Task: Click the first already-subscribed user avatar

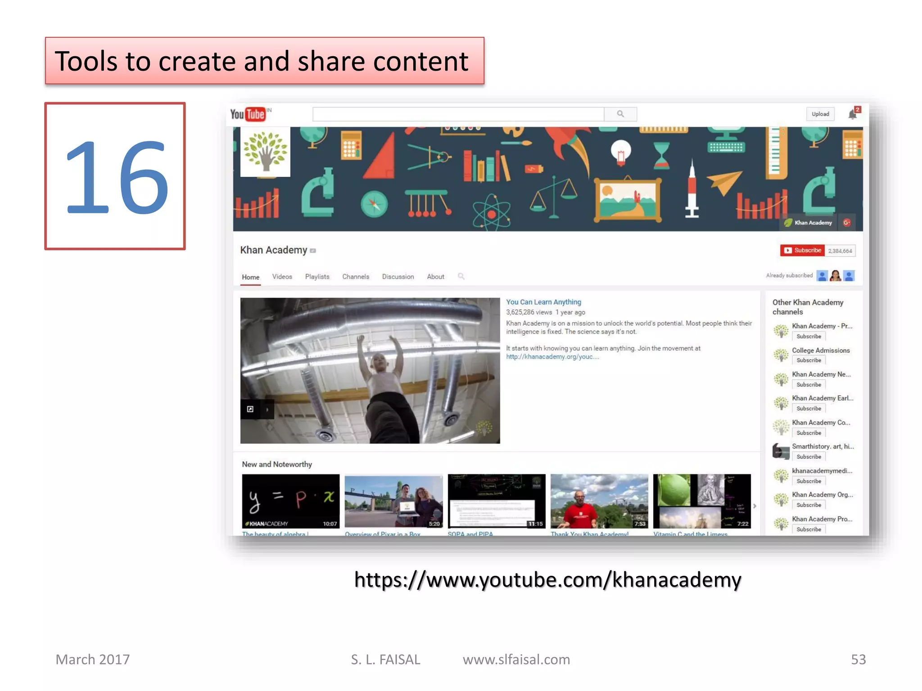Action: pos(822,276)
